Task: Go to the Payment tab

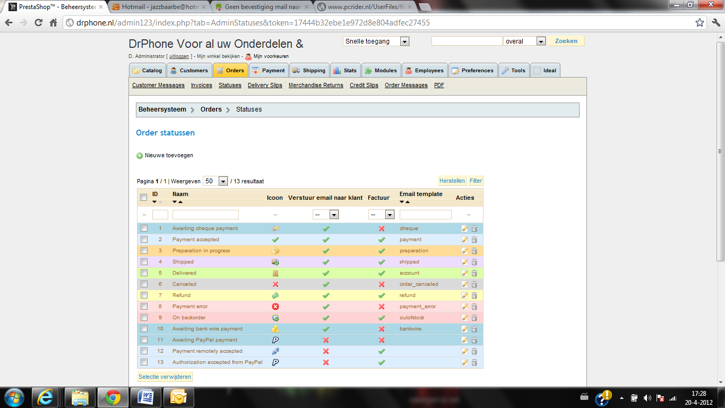Action: (269, 71)
